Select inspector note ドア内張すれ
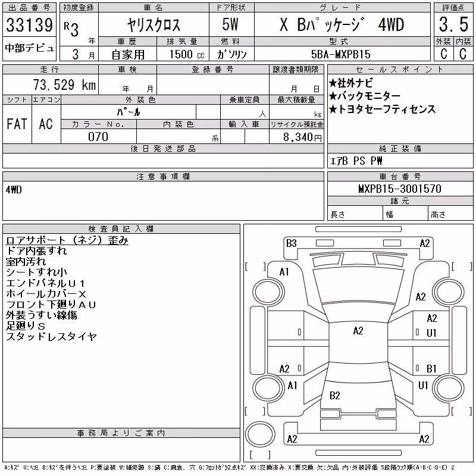This screenshot has height=476, width=476. 36,250
